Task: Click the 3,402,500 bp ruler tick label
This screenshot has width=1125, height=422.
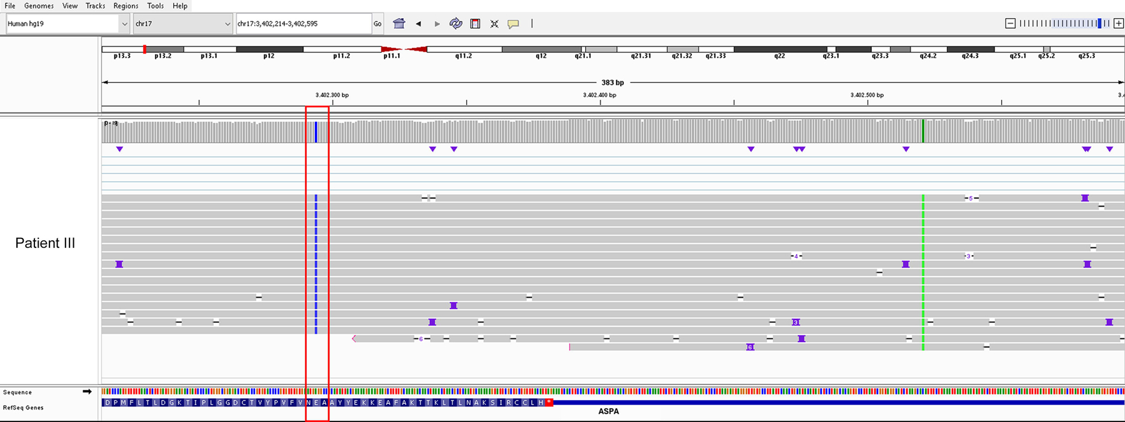Action: (867, 96)
